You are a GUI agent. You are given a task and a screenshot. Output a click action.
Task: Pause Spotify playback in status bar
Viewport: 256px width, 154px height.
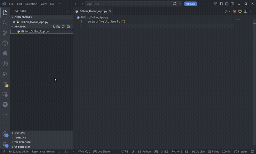point(67,151)
